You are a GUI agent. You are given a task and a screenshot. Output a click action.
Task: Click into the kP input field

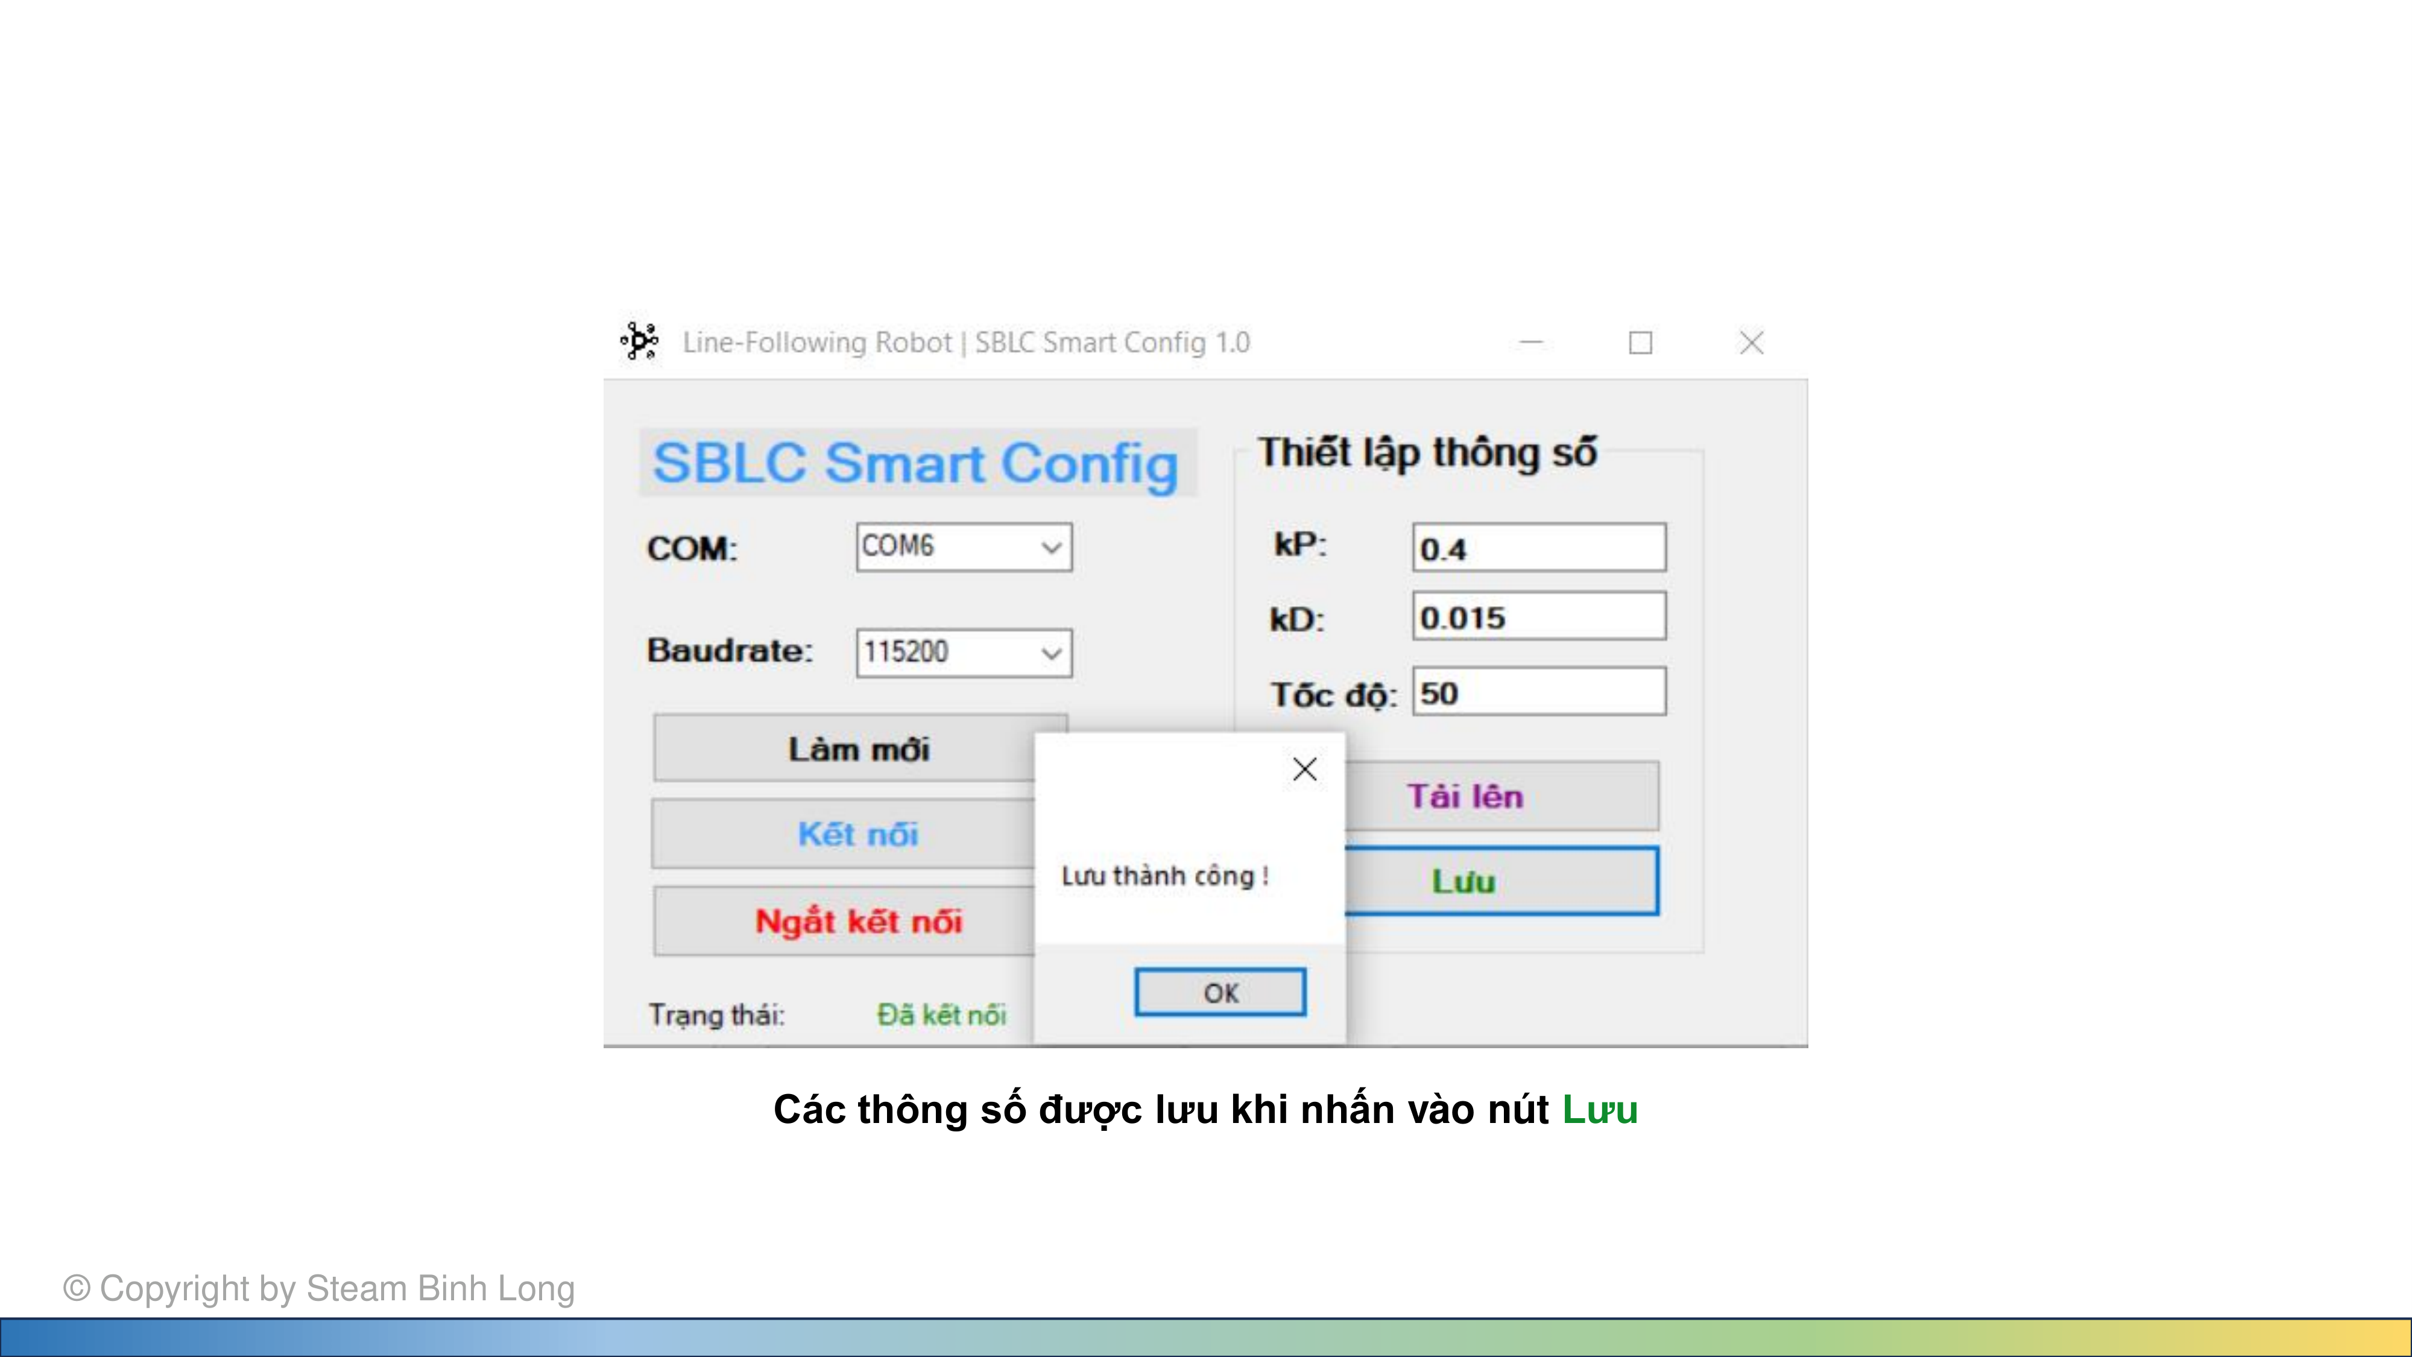pos(1538,548)
